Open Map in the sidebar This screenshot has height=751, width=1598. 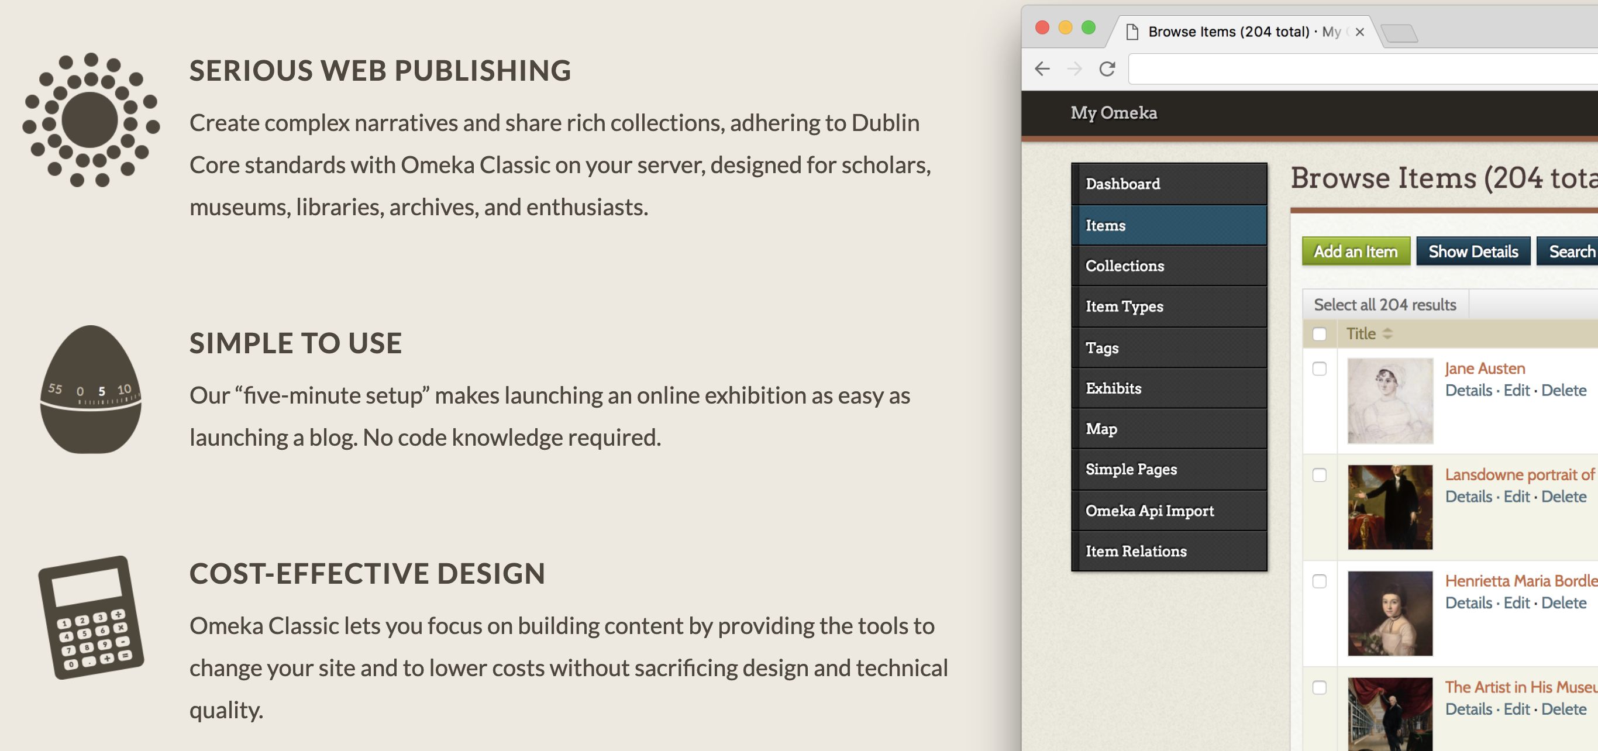click(1169, 429)
